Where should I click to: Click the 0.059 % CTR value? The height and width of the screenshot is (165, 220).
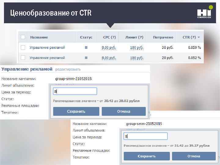click(194, 48)
